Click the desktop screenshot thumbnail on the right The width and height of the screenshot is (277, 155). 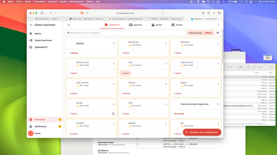point(267,58)
